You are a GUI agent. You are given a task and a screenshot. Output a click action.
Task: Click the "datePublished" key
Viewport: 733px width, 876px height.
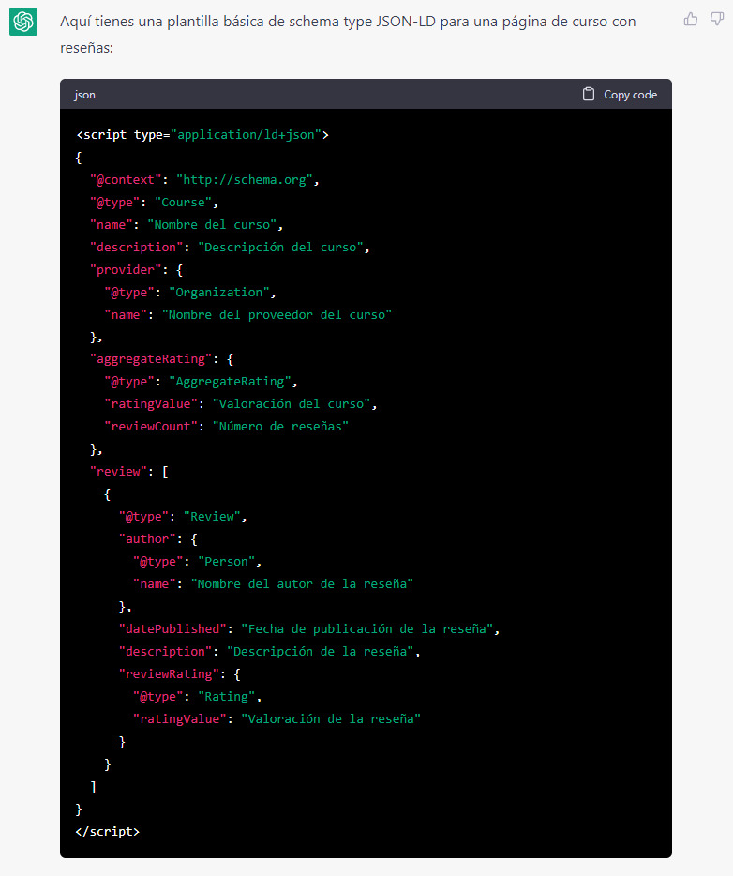tap(172, 629)
